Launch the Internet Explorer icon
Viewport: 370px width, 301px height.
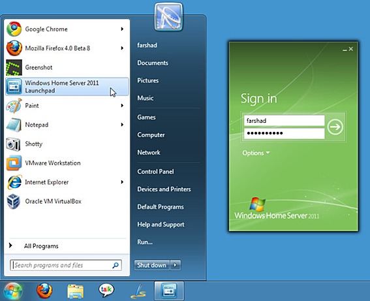14,182
